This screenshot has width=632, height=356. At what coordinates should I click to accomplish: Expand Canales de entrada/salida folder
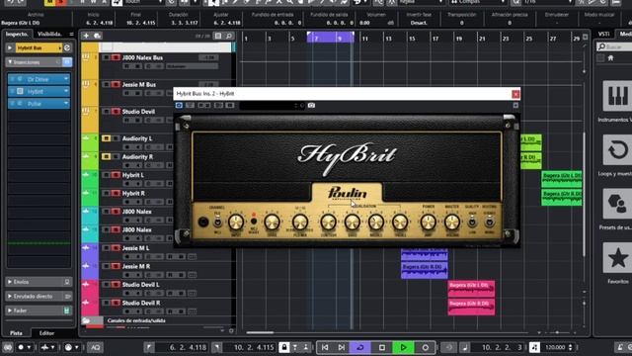[x=86, y=320]
